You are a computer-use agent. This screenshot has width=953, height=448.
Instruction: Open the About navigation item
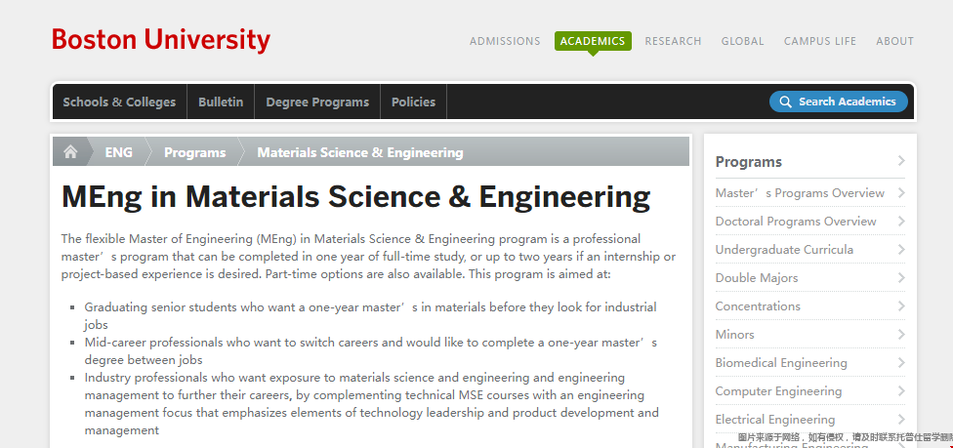click(x=894, y=41)
